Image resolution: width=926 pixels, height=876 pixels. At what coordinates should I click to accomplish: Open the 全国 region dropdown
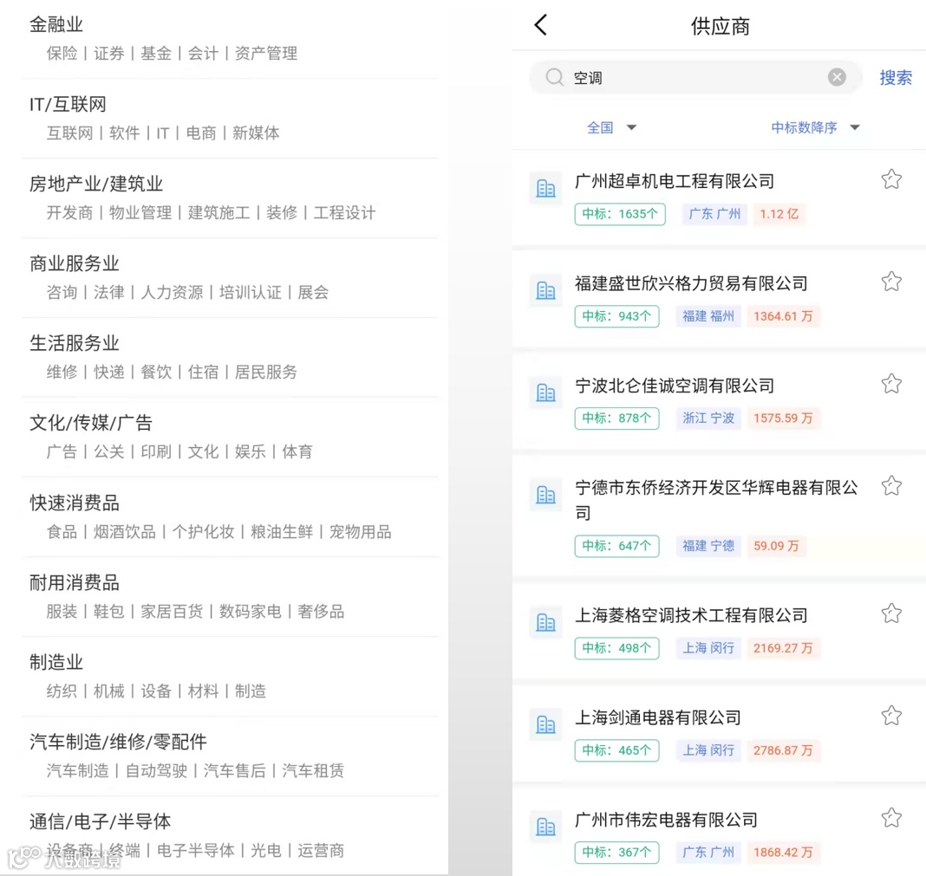611,127
